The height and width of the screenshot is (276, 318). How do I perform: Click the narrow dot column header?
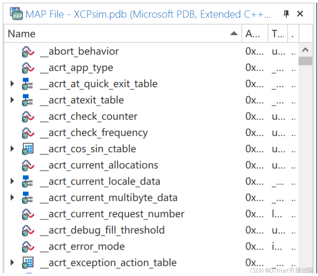293,34
